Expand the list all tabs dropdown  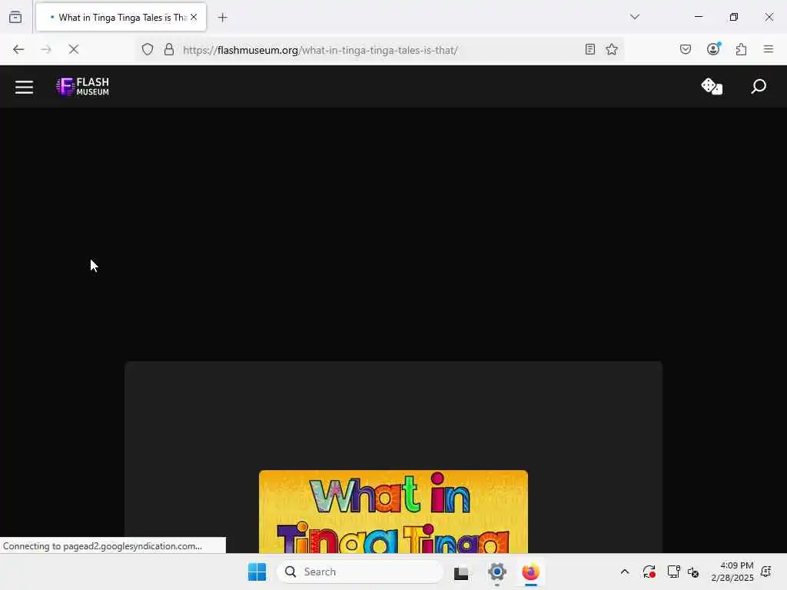coord(635,17)
